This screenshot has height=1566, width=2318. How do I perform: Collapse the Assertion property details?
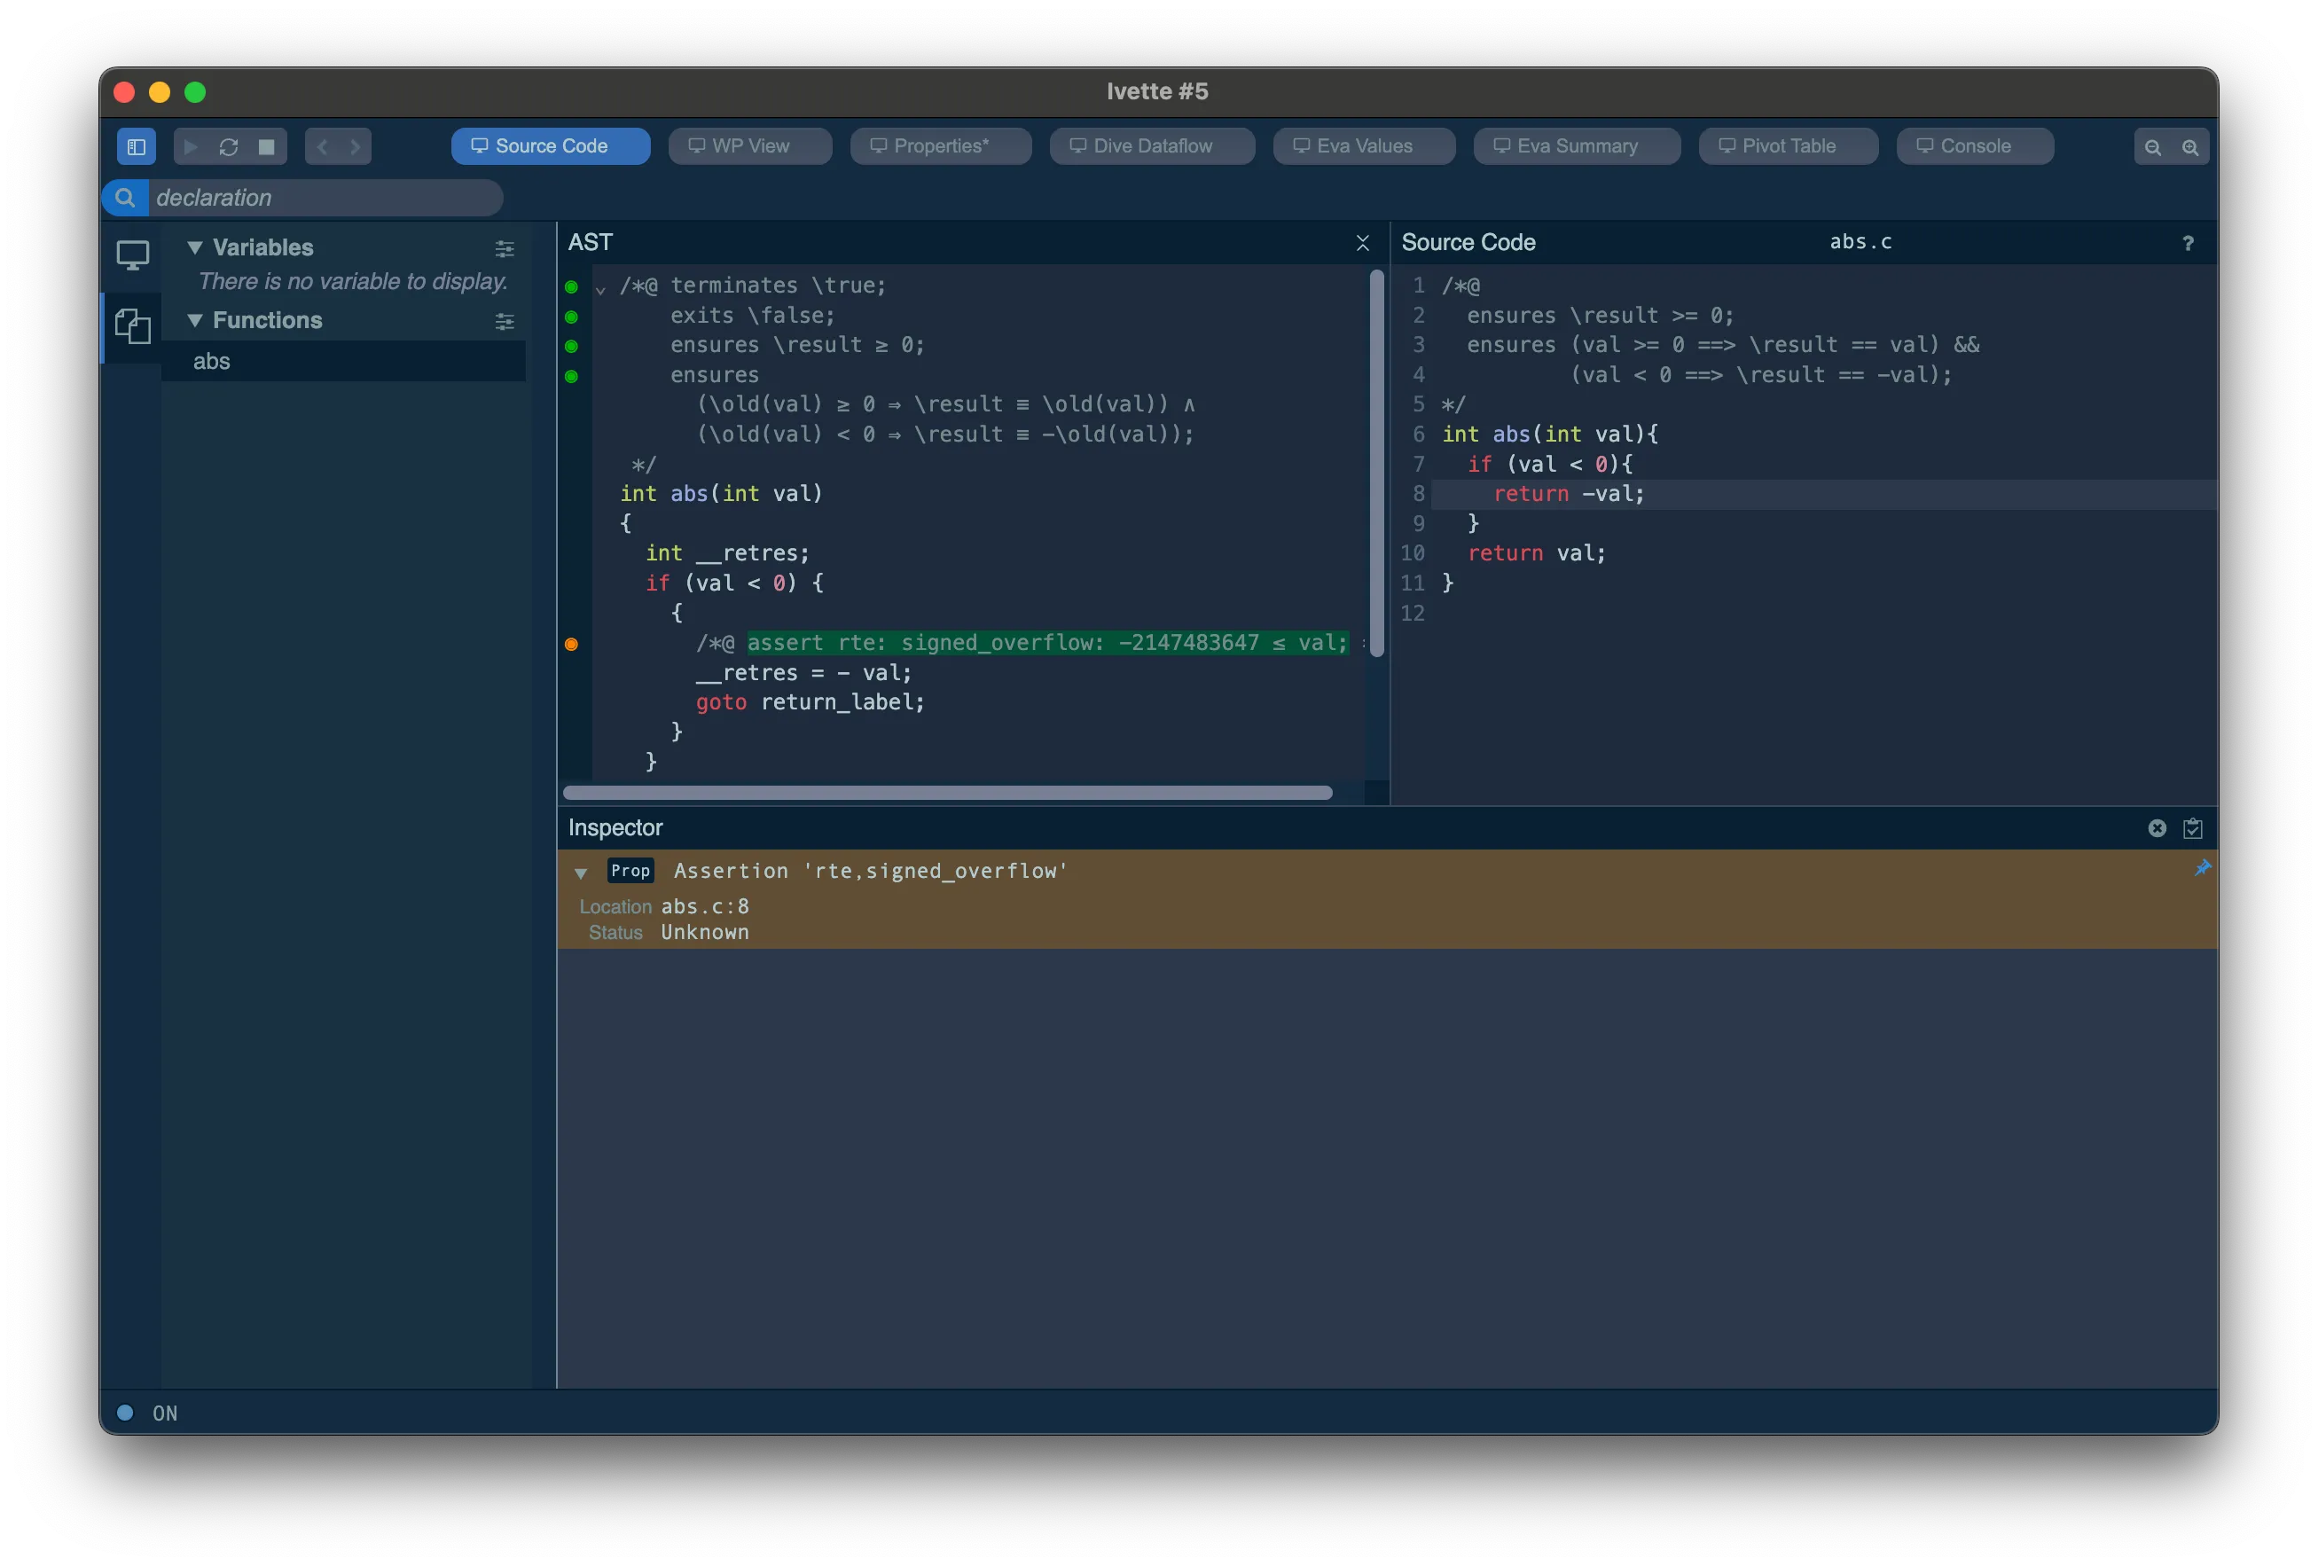click(x=582, y=873)
